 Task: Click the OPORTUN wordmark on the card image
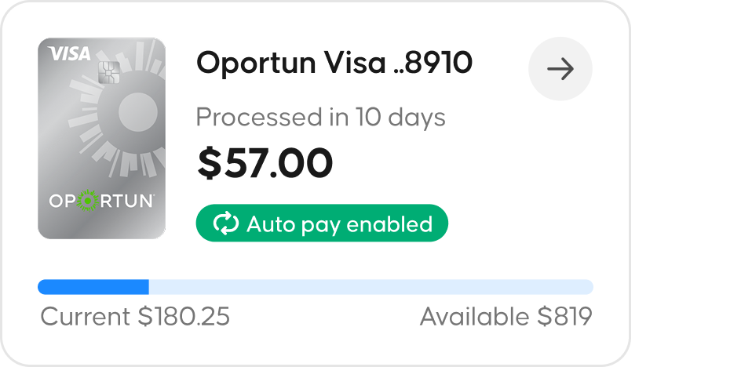[x=101, y=201]
